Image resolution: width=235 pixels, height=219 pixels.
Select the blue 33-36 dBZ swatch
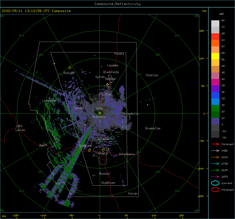click(x=215, y=95)
